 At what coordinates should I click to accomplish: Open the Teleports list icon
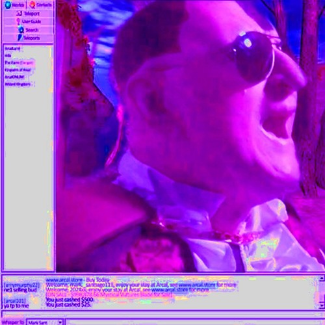click(x=20, y=38)
